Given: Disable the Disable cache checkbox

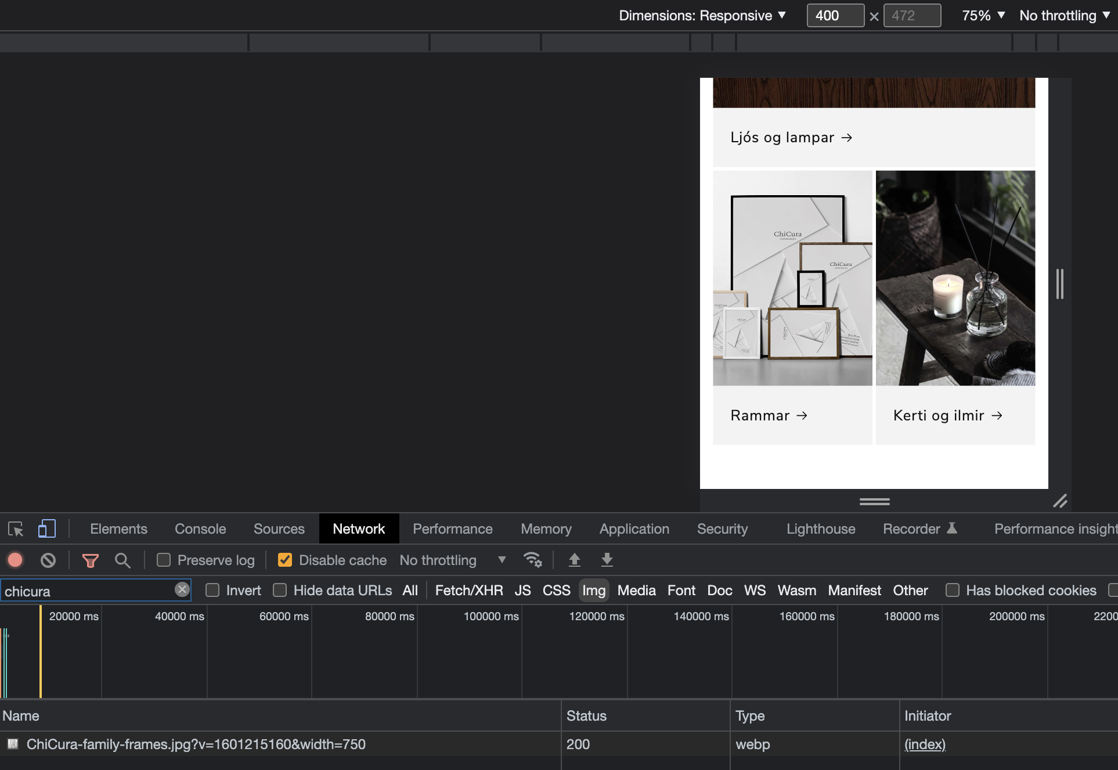Looking at the screenshot, I should pos(284,560).
